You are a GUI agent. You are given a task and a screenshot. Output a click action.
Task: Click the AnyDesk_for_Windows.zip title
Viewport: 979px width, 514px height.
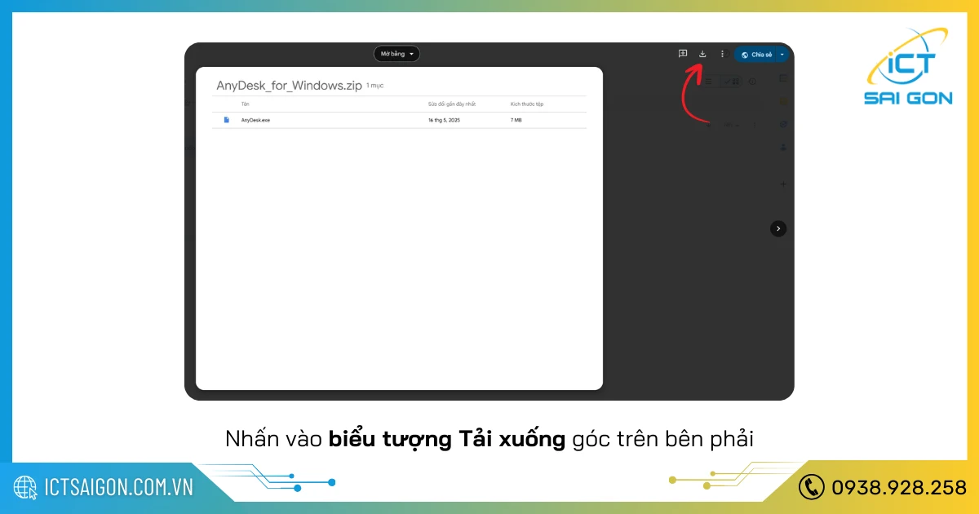pos(289,85)
